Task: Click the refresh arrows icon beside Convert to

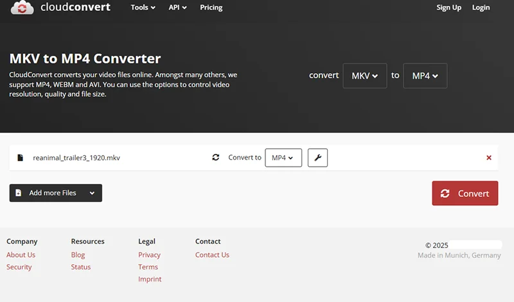Action: pos(215,157)
